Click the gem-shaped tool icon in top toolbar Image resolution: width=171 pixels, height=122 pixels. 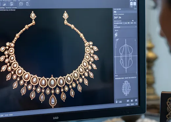[4, 5]
